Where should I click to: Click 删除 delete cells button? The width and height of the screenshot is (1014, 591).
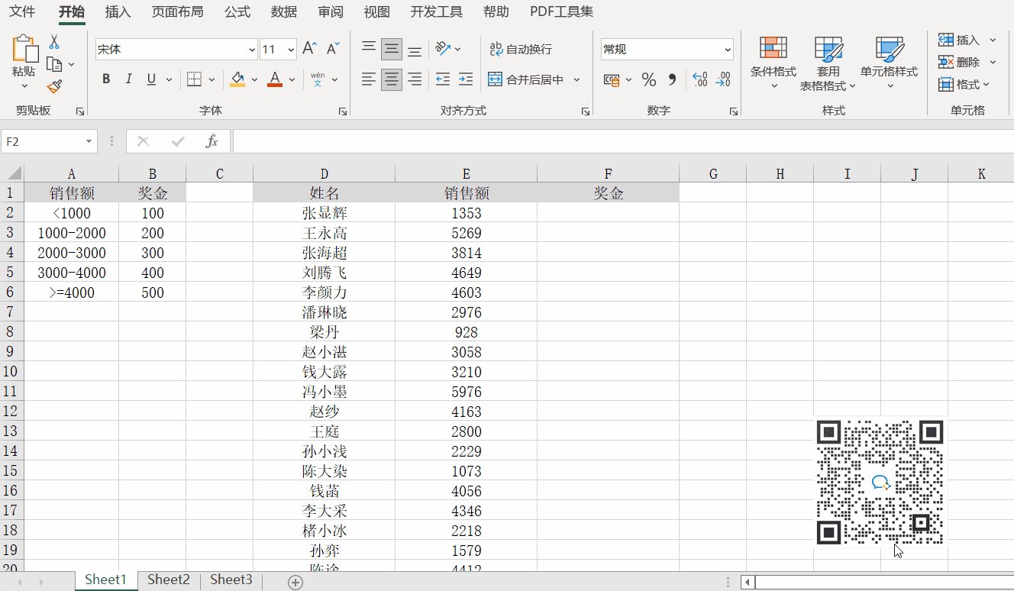pyautogui.click(x=959, y=62)
